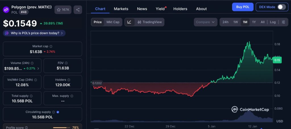This screenshot has height=129, width=291.
Task: Click the verified circulating supply badge
Action: point(58,112)
